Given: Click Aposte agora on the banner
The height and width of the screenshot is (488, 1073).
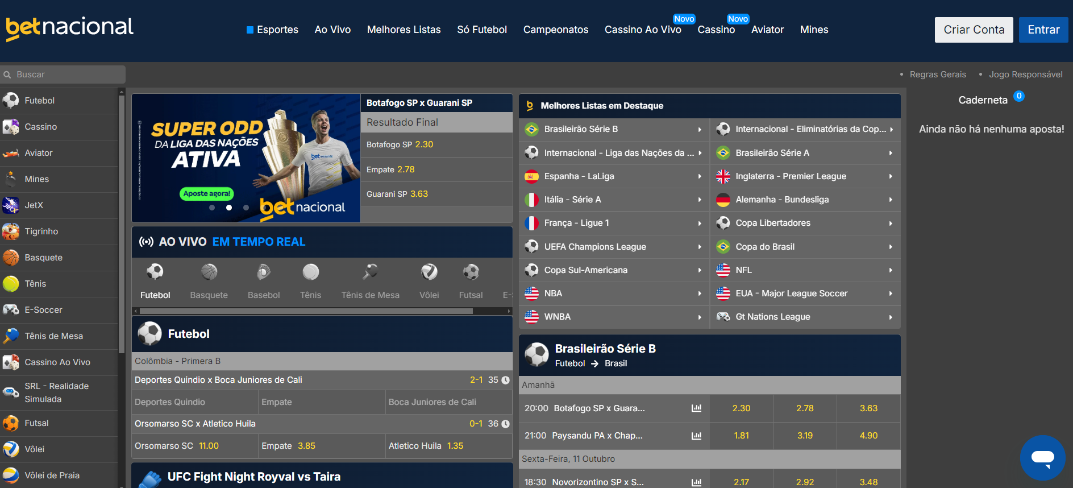Looking at the screenshot, I should click(207, 193).
